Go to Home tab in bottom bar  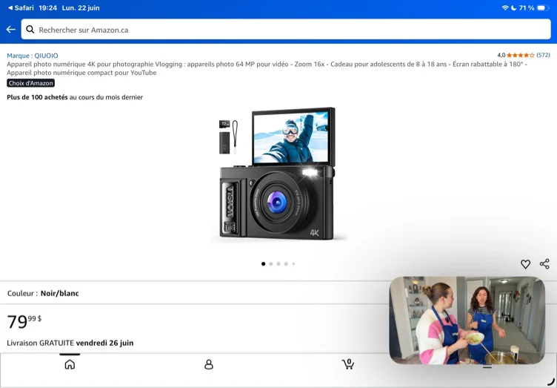(x=70, y=364)
